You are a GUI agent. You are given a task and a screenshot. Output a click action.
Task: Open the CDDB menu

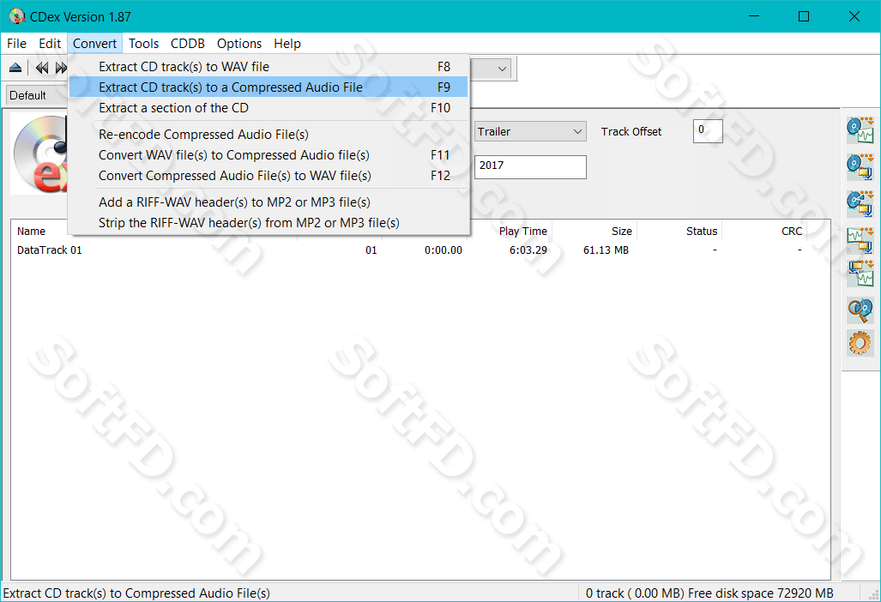pyautogui.click(x=188, y=43)
